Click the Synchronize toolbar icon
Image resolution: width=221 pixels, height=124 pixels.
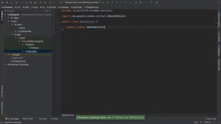(11, 2)
